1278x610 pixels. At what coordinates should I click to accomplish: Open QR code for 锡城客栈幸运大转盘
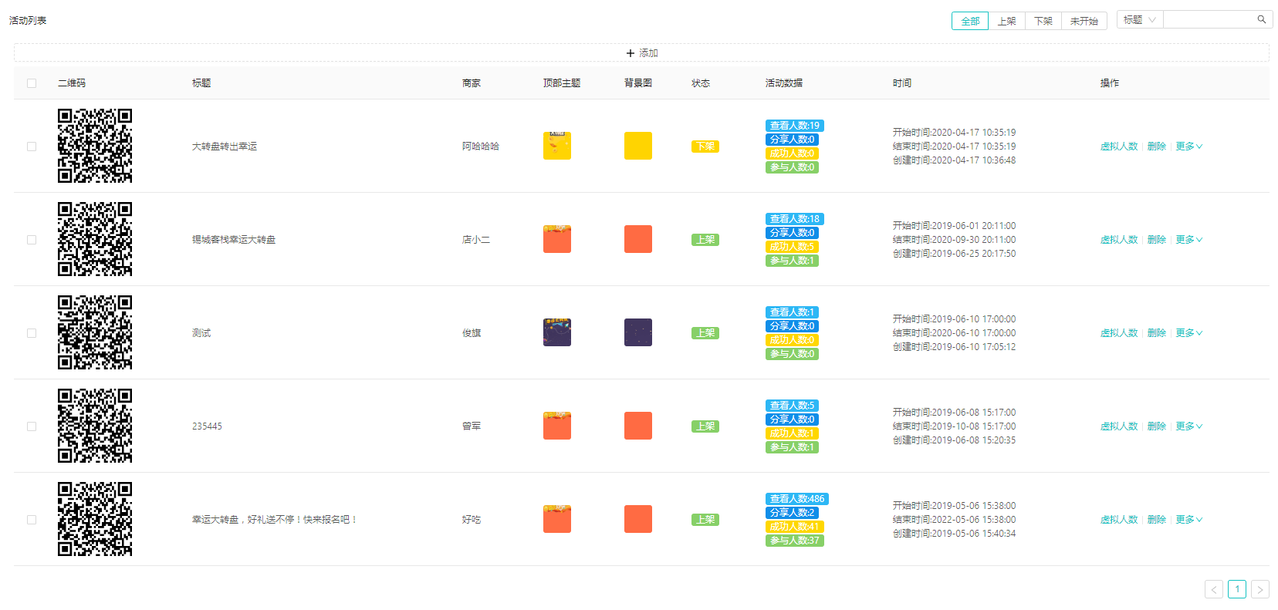[95, 239]
